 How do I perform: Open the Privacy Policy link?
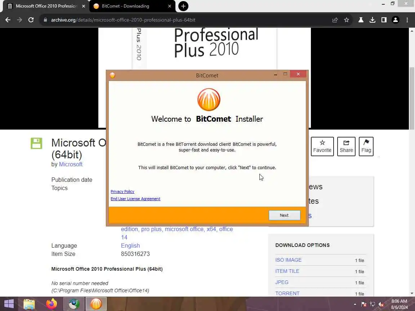click(x=122, y=191)
